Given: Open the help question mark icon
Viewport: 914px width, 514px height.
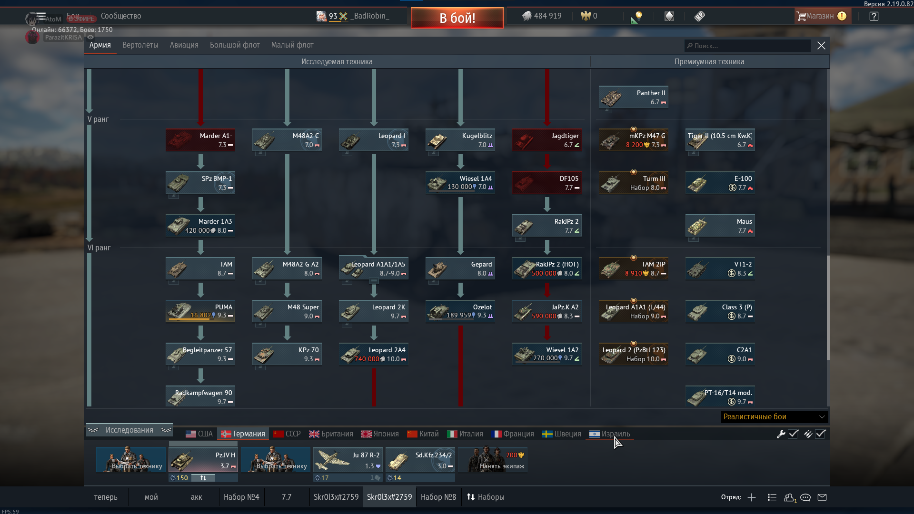Looking at the screenshot, I should tap(874, 16).
